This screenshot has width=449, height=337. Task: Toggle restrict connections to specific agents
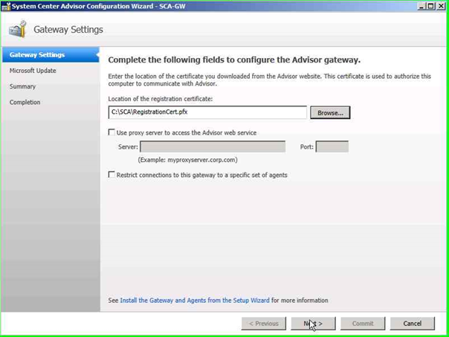[112, 175]
